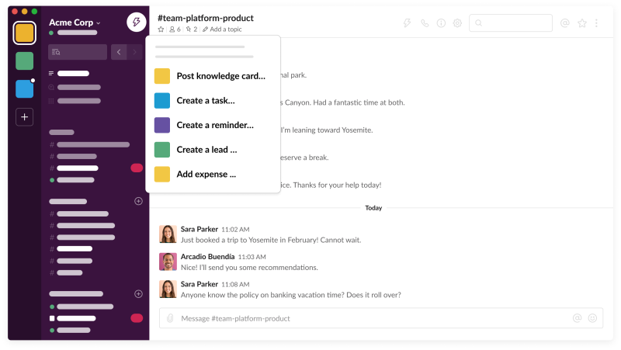Click the upper plus-circle icon in sidebar
Screen dimensions: 621x350
138,201
